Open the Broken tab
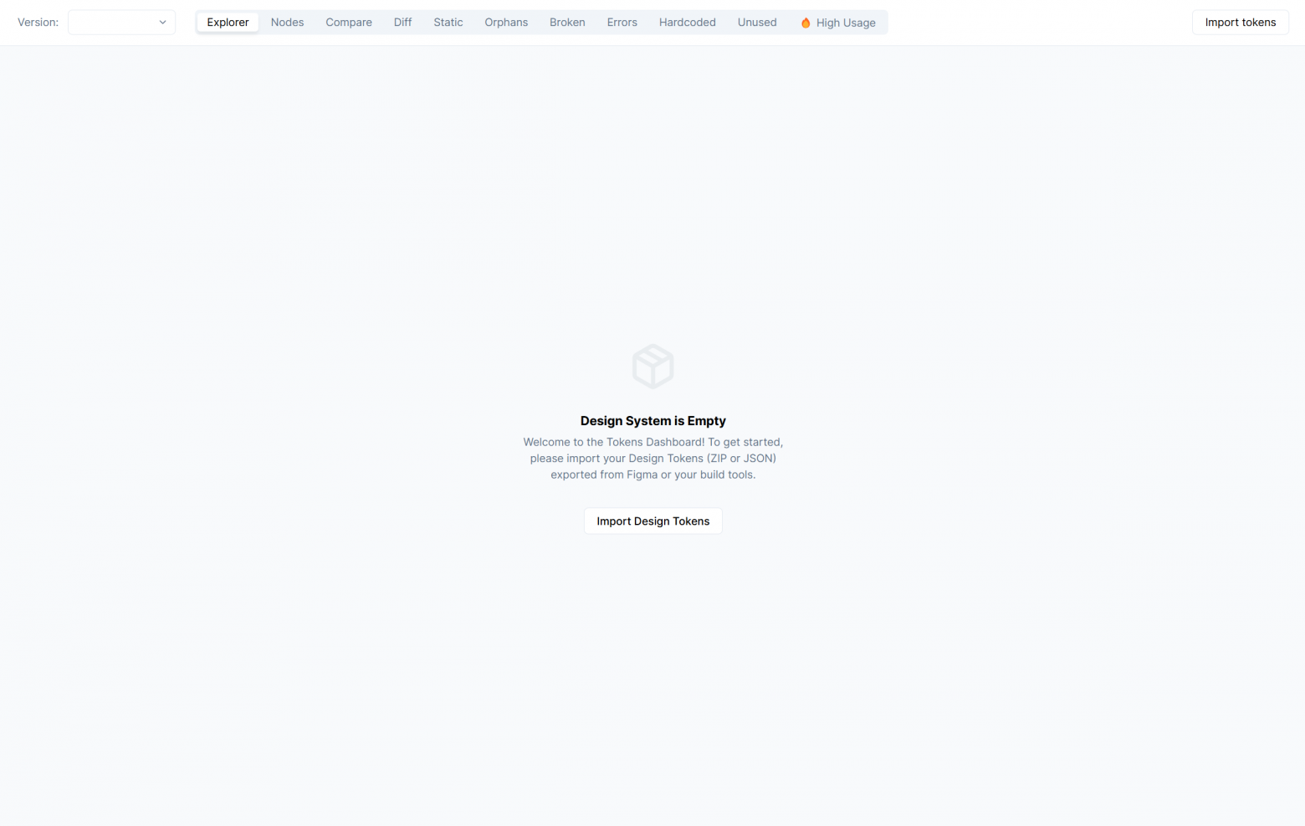This screenshot has width=1305, height=826. click(567, 23)
